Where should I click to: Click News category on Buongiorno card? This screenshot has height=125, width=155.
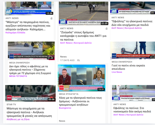[62, 121]
